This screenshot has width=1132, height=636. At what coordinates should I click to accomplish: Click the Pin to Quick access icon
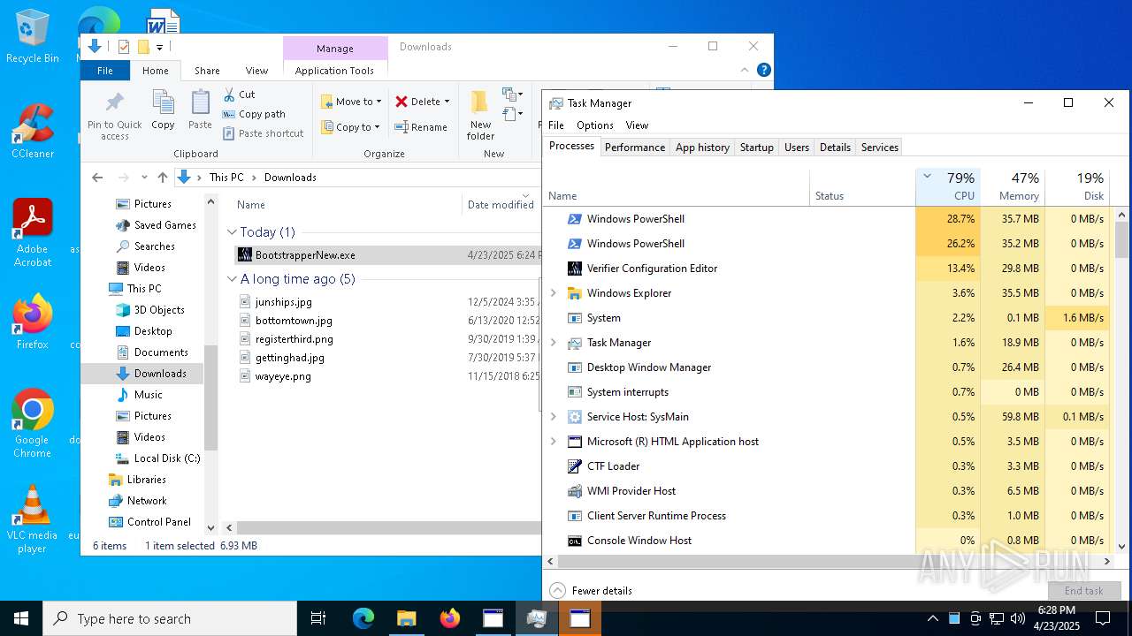tap(114, 102)
